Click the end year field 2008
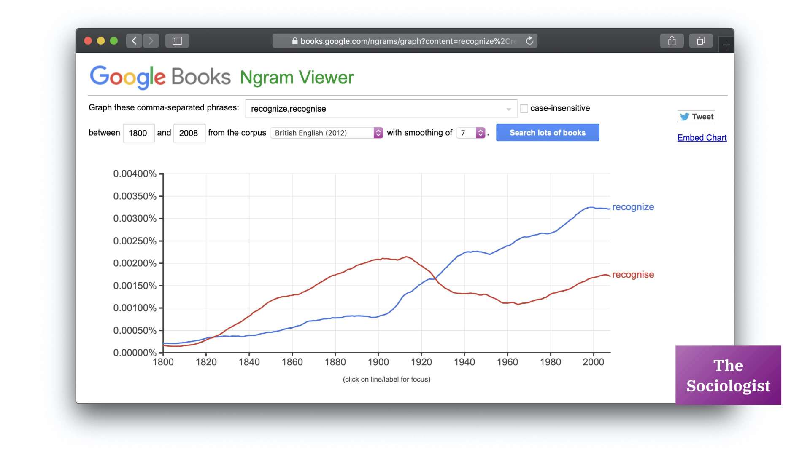The height and width of the screenshot is (455, 810). coord(189,133)
